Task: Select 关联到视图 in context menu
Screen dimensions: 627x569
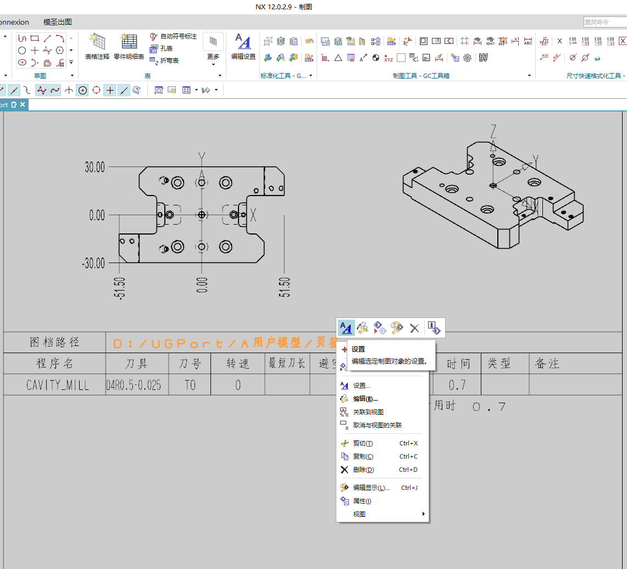Action: tap(382, 412)
